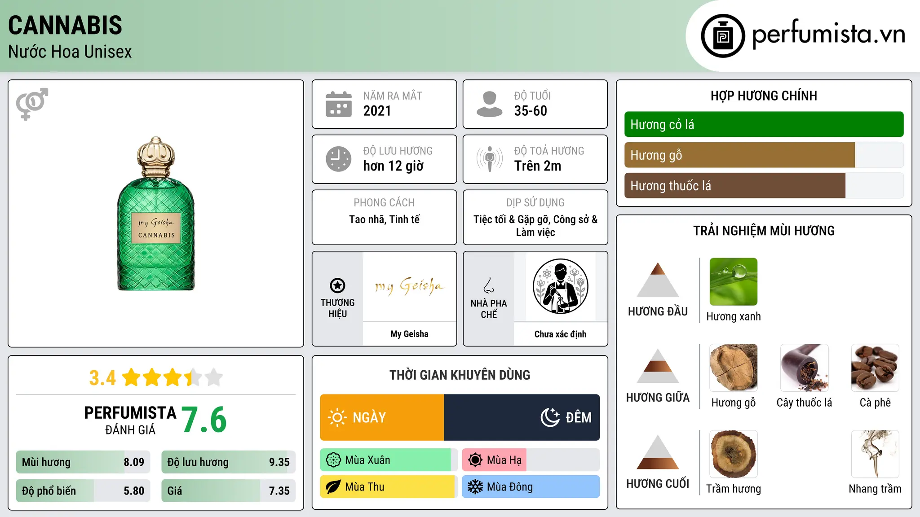Select the NGÀY daytime segment
920x517 pixels.
pos(382,417)
